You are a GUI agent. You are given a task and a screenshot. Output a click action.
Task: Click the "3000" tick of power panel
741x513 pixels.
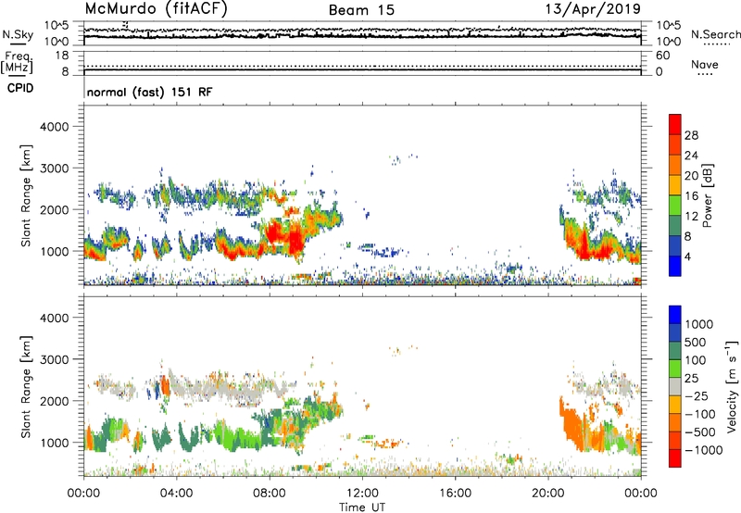coord(54,169)
